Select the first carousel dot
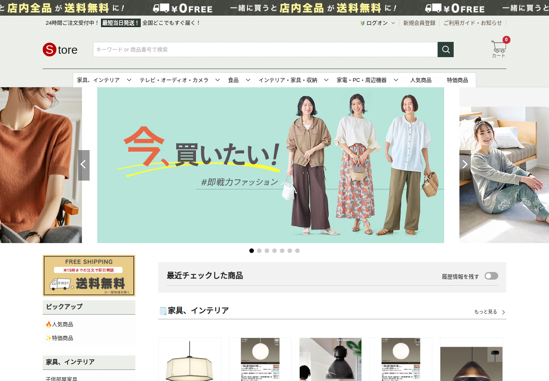Screen dimensions: 549x381 [252, 251]
